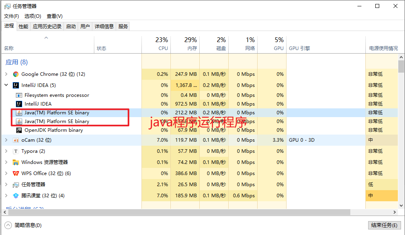Click the 结束任务 button
This screenshot has height=235, width=405.
click(x=384, y=225)
